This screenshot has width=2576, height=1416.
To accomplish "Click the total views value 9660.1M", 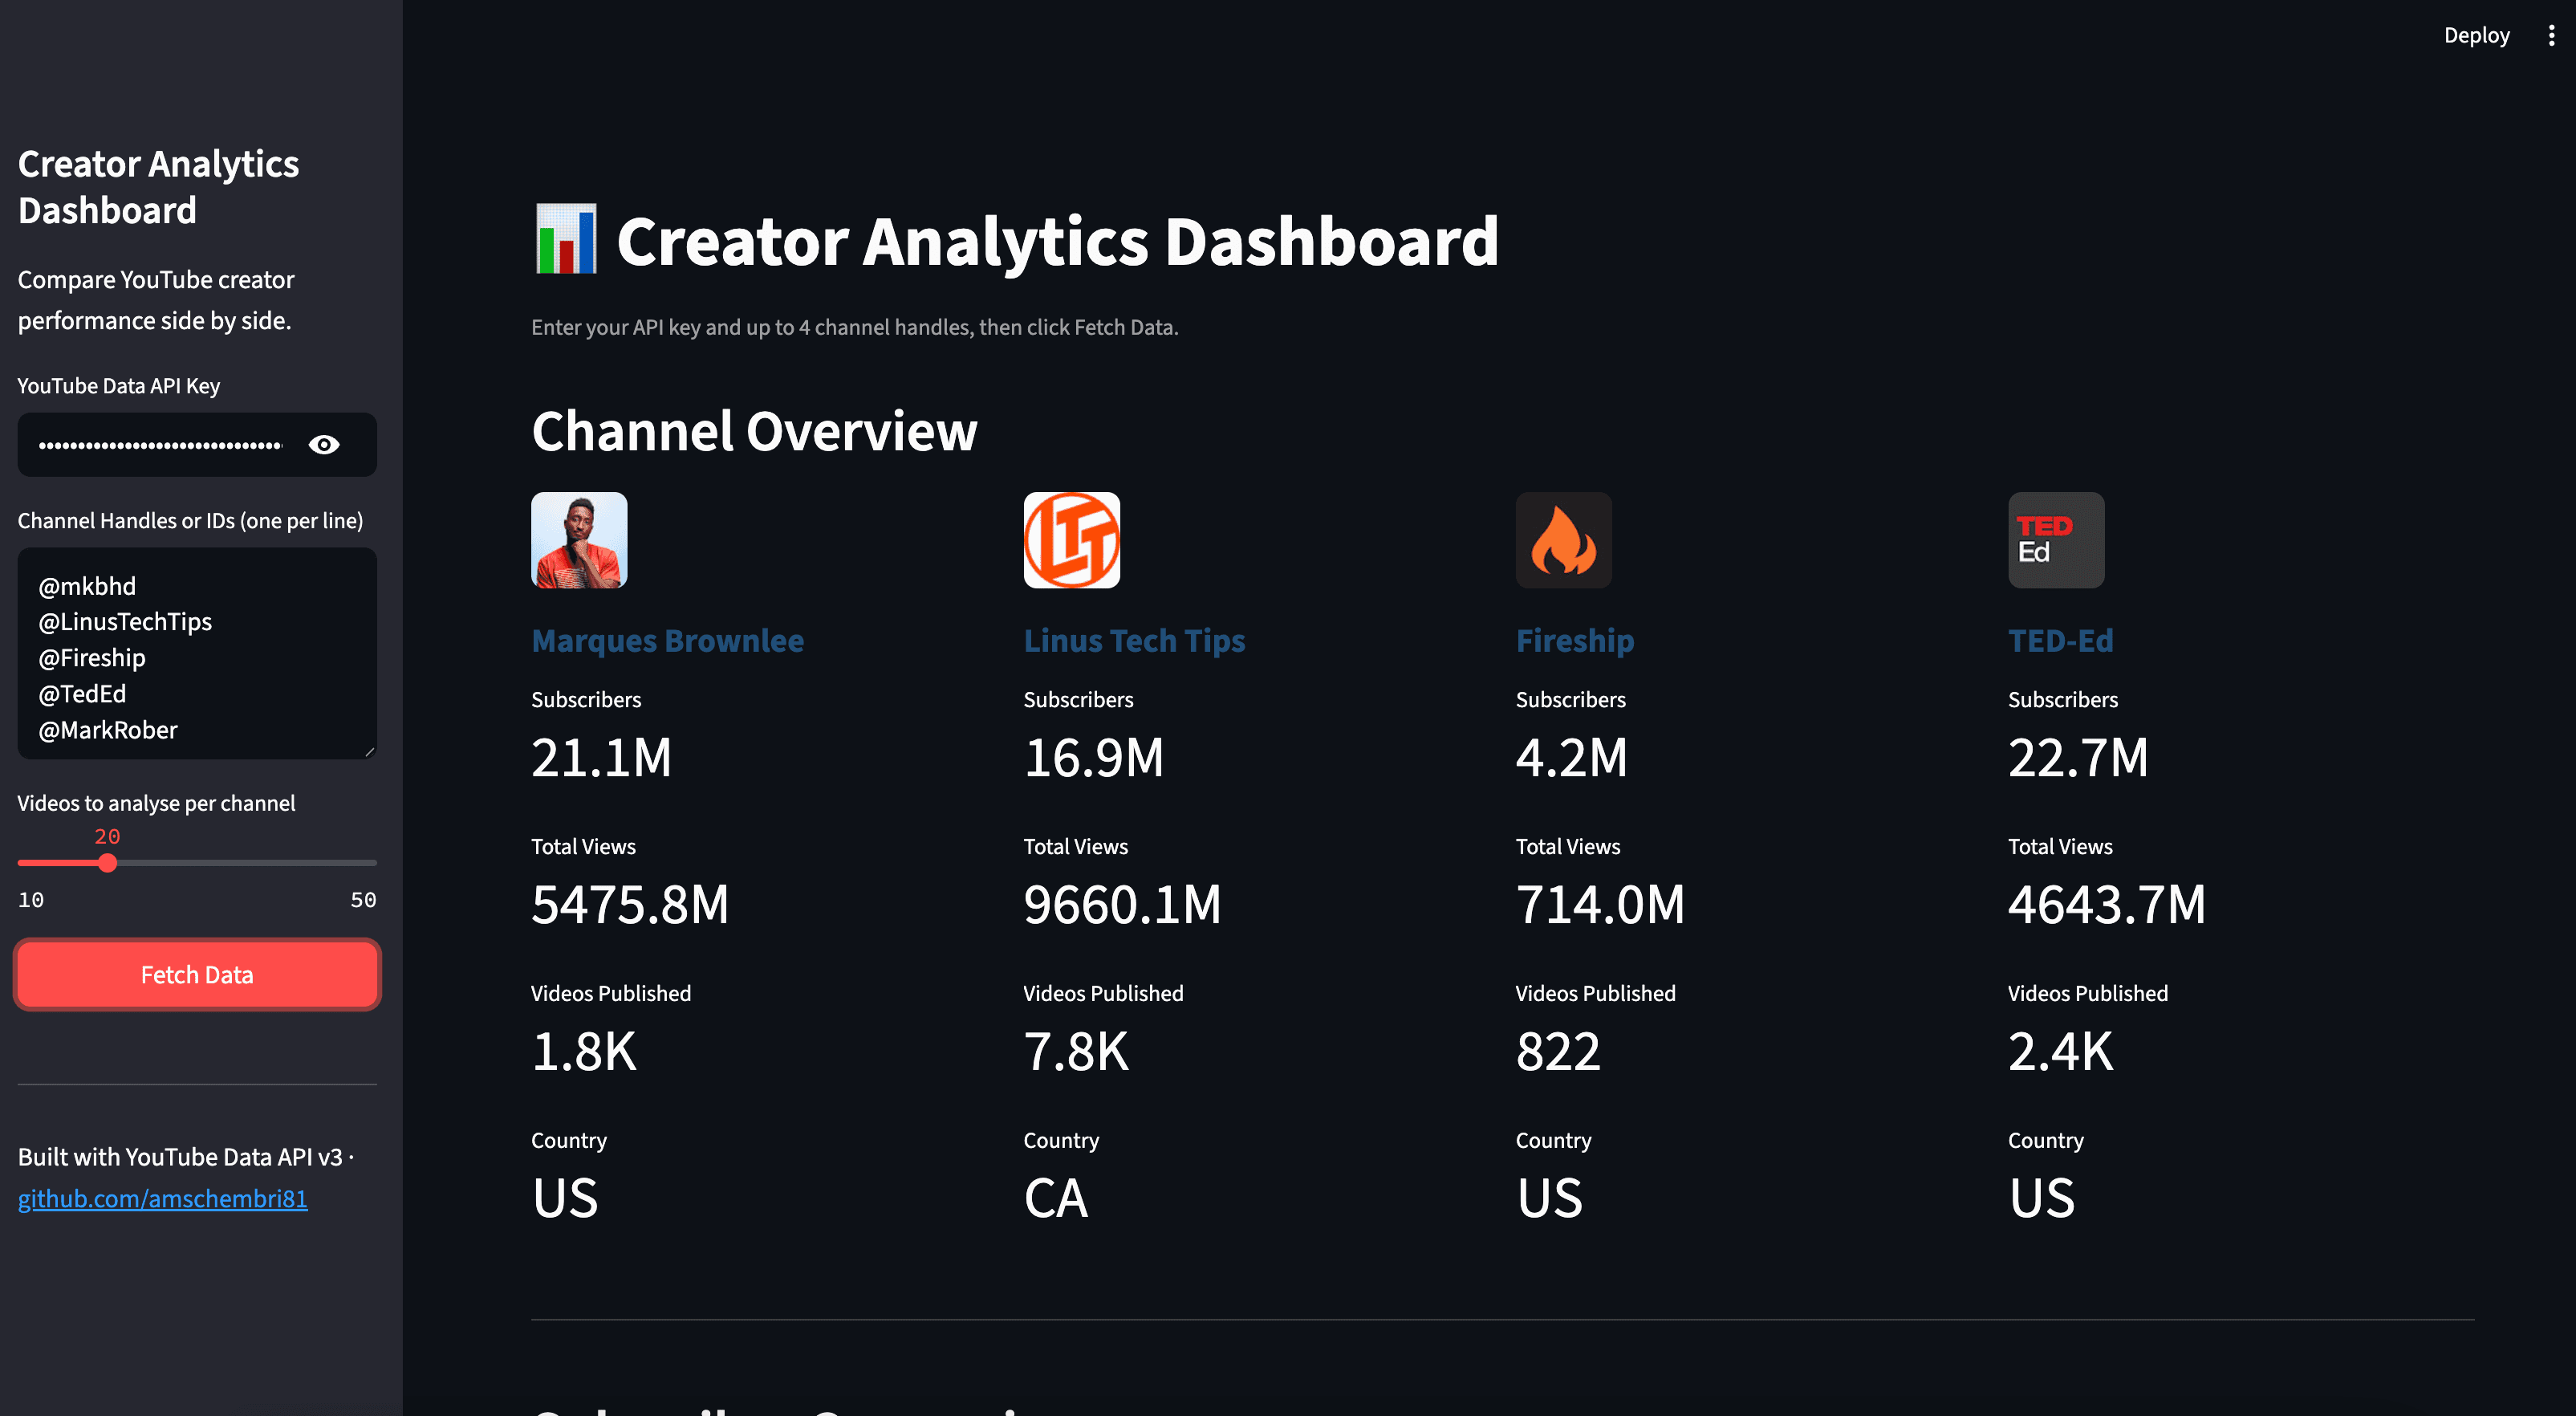I will [x=1122, y=904].
